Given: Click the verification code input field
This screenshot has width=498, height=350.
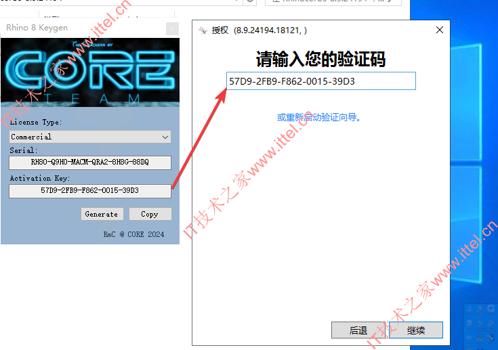Looking at the screenshot, I should click(320, 81).
